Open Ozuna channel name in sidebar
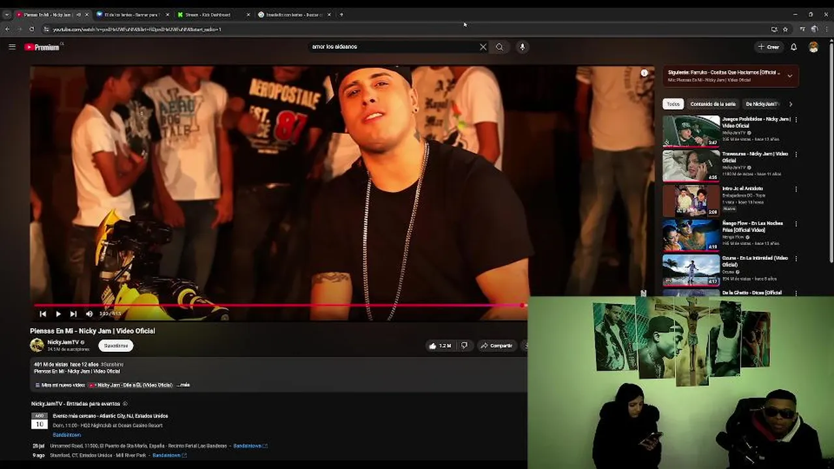Screen dimensions: 834x469 [728, 272]
